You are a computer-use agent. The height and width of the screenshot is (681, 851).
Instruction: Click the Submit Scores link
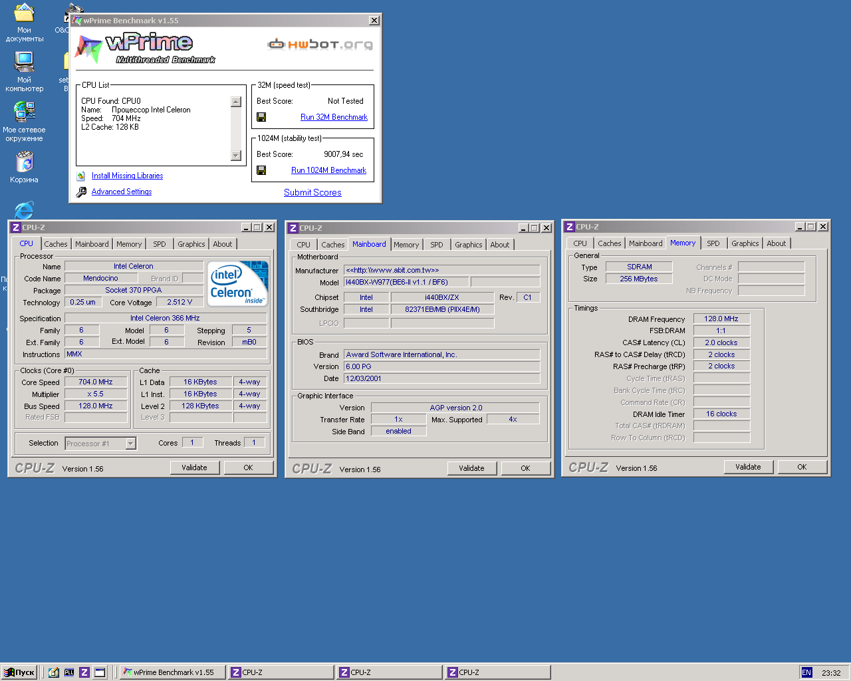(x=312, y=192)
